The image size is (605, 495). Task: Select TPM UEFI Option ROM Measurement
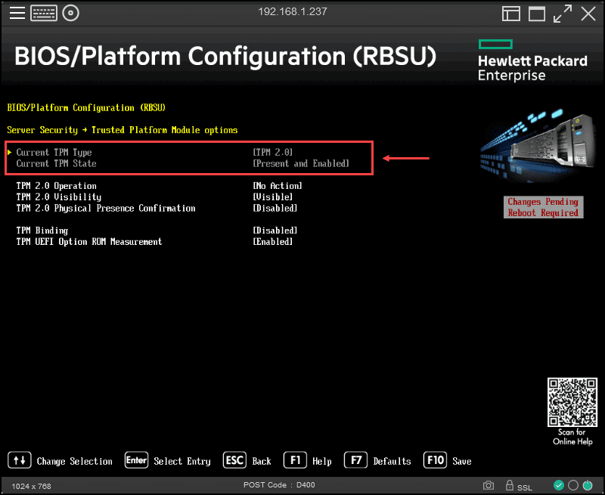pos(89,242)
